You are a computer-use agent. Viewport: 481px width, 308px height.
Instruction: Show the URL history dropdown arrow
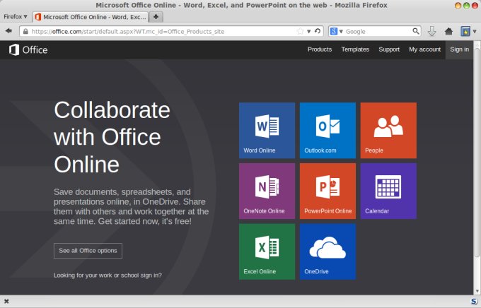click(x=309, y=31)
